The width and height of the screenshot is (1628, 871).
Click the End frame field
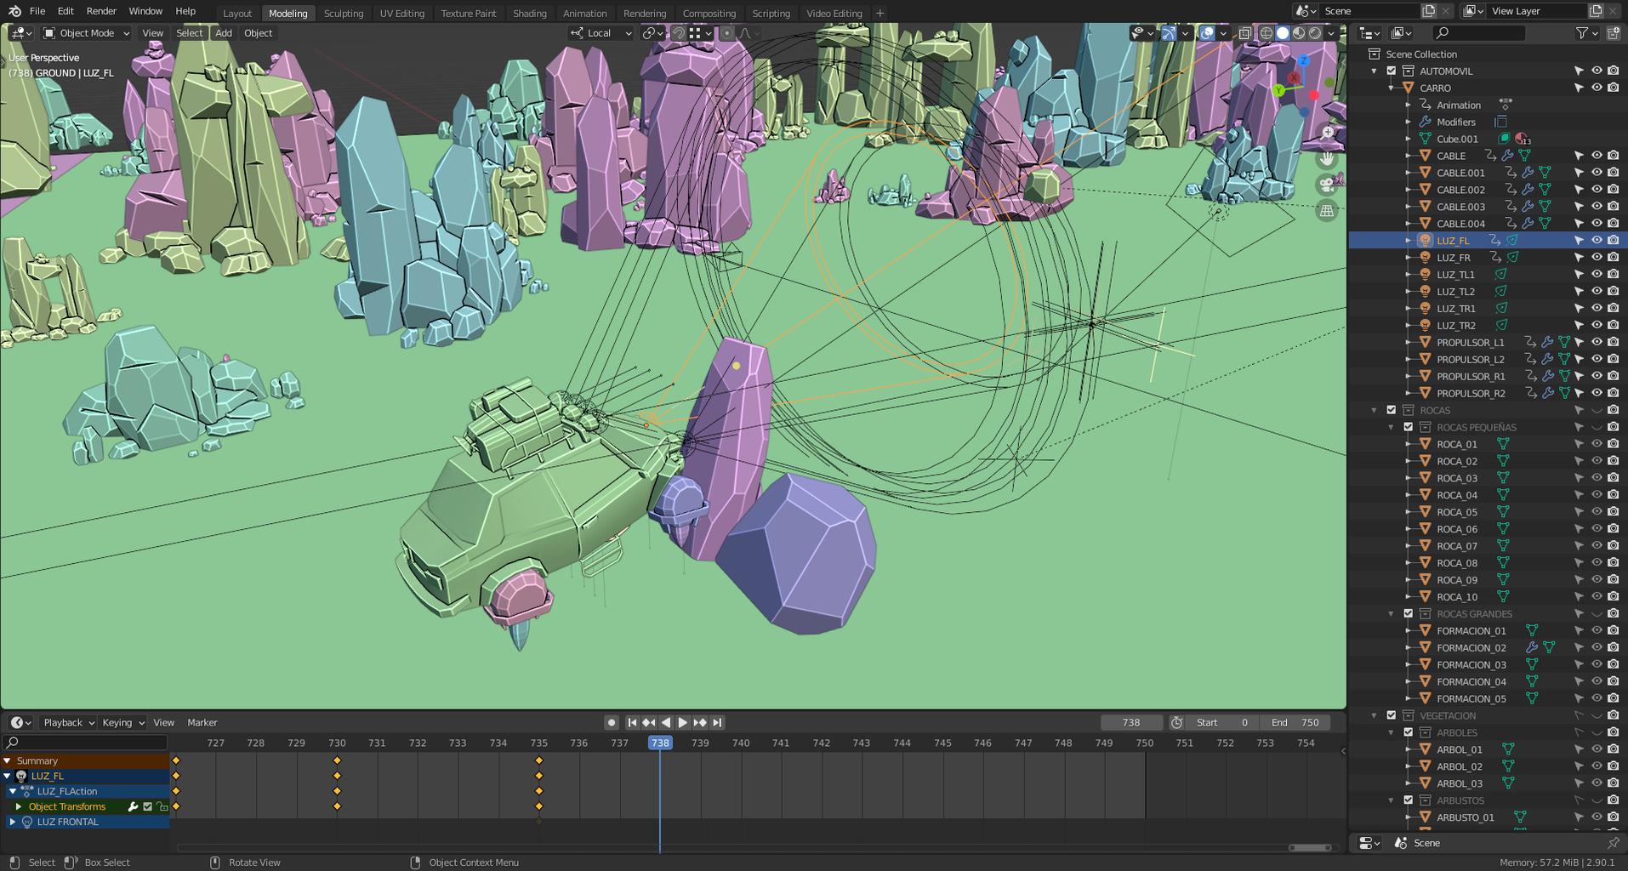click(1294, 722)
